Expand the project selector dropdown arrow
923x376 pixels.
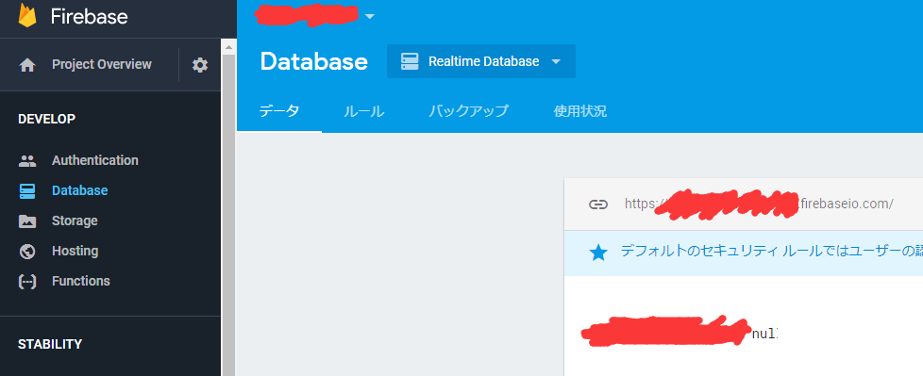click(x=370, y=16)
